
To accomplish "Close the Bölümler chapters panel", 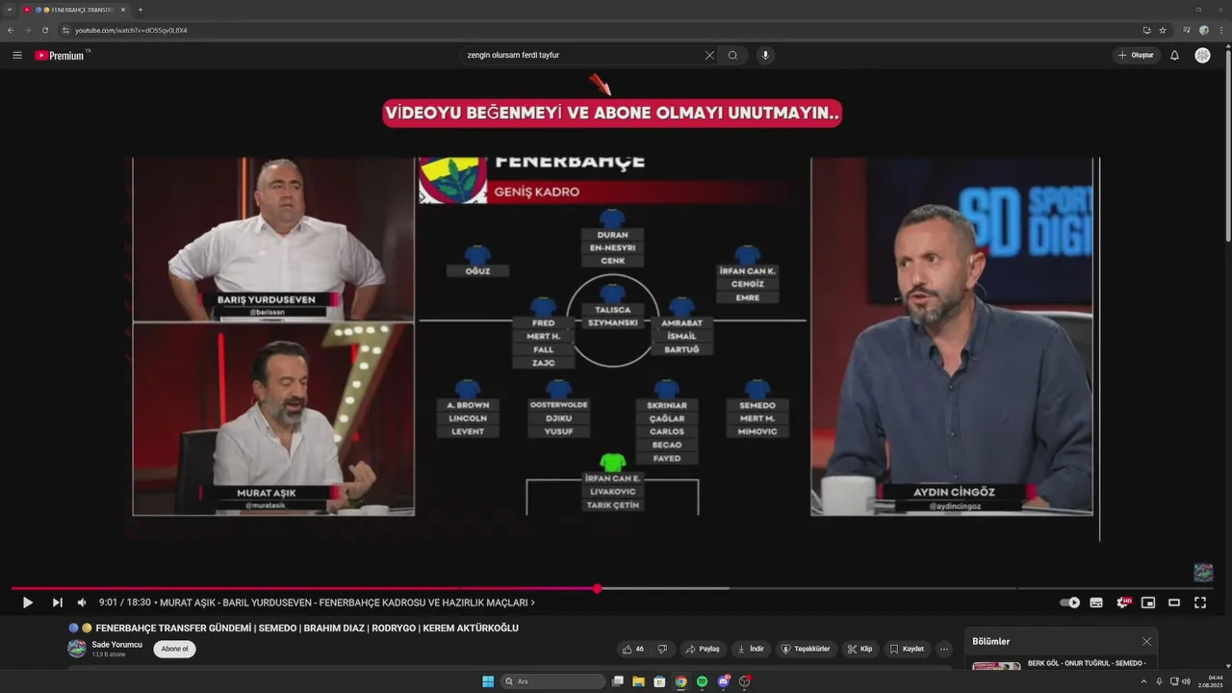I will 1146,641.
